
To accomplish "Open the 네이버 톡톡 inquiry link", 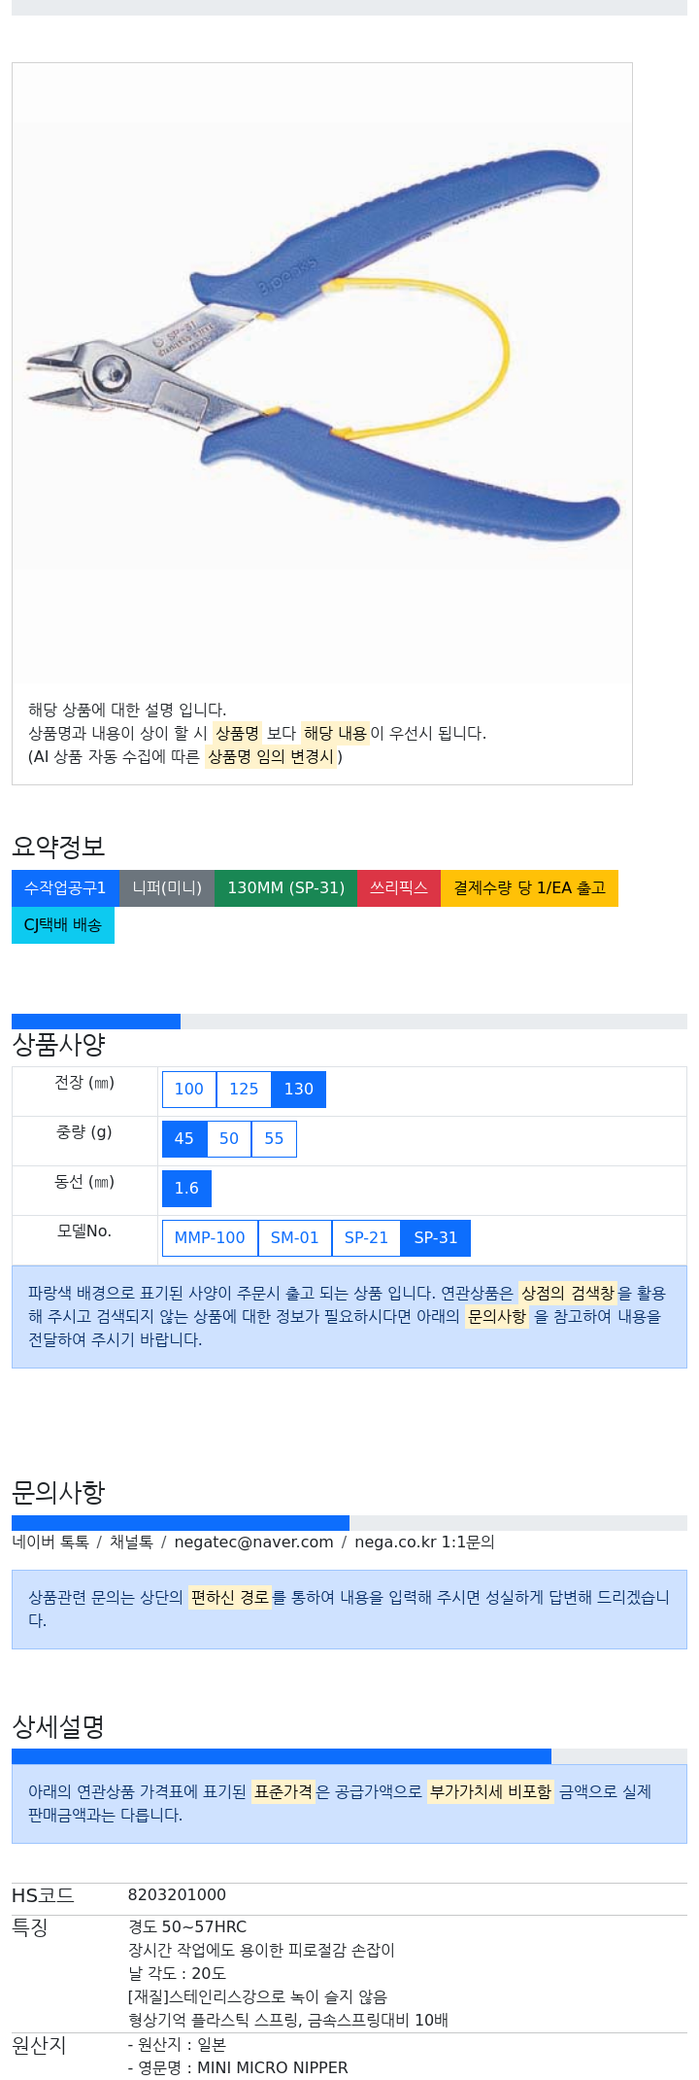I will click(x=50, y=1542).
